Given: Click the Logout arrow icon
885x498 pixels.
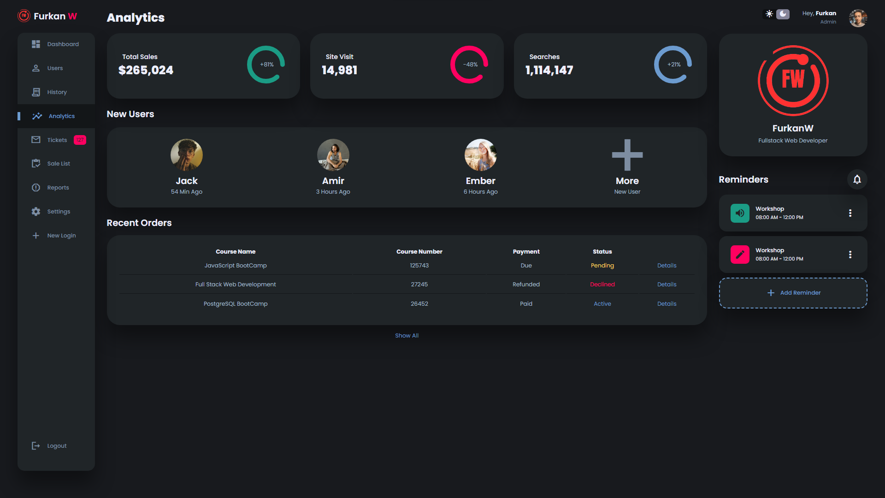Looking at the screenshot, I should click(36, 446).
